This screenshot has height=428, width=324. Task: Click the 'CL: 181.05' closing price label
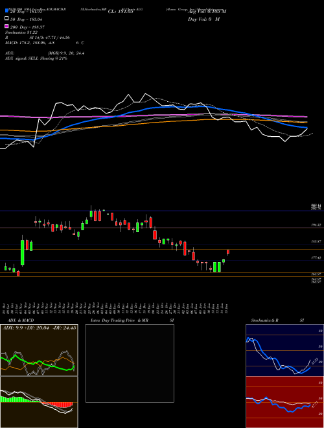coord(121,12)
